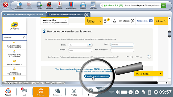Viewport: 173px width, 97px height.
Task: Click the green OK button in address bar
Action: point(163,5)
